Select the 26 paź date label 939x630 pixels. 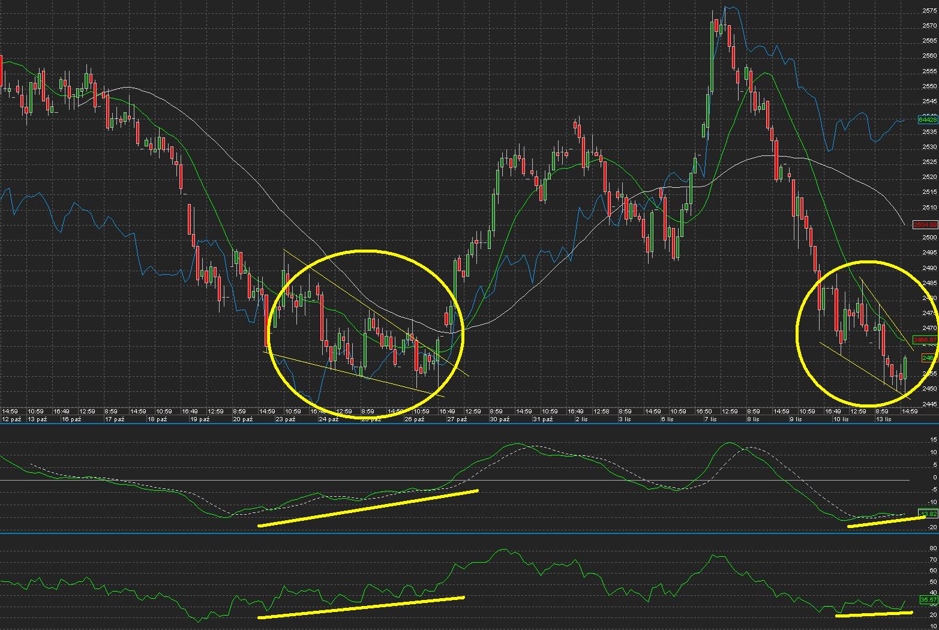(x=414, y=419)
